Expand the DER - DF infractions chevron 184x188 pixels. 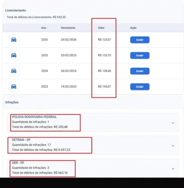(173, 169)
